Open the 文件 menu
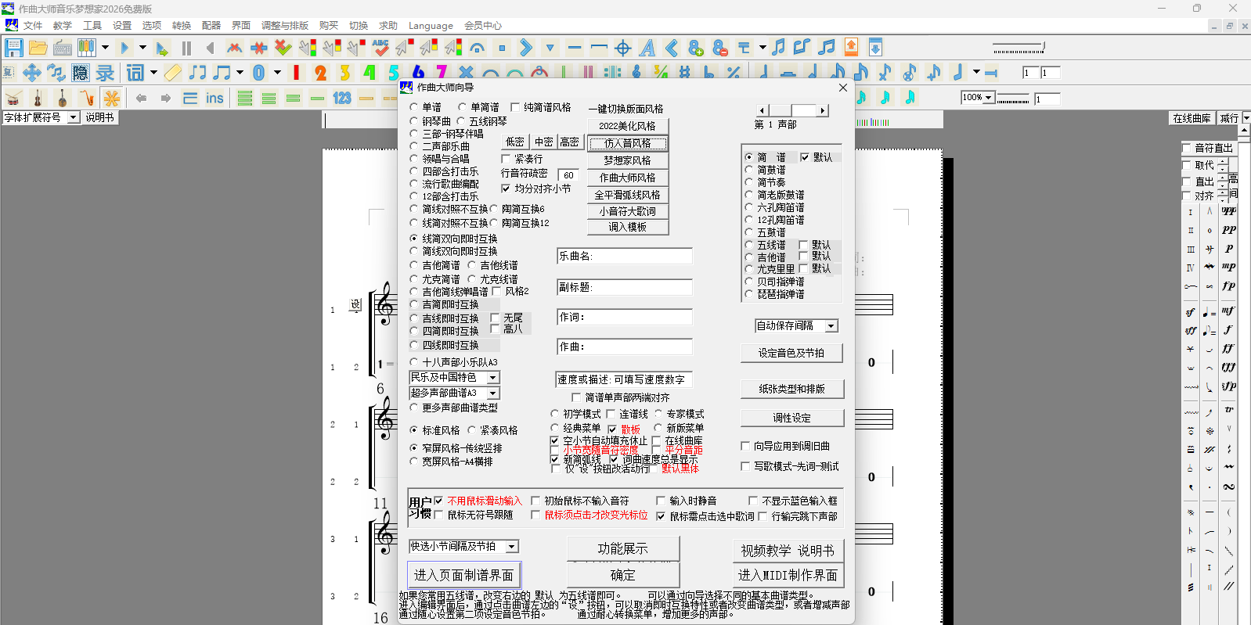Screen dimensions: 1251x625 (x=33, y=26)
